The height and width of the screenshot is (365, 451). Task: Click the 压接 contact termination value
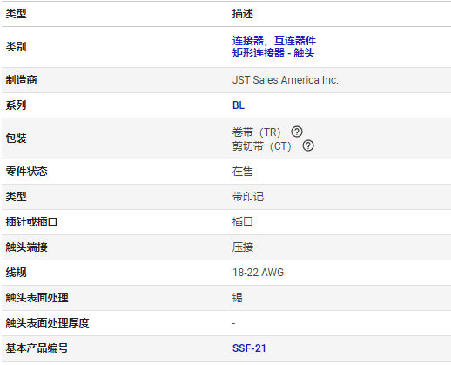point(243,247)
